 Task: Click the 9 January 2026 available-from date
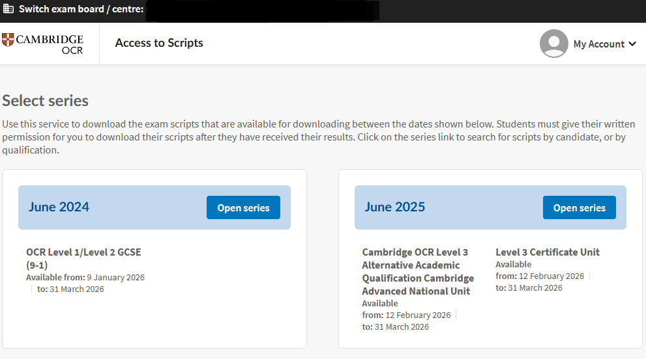pyautogui.click(x=115, y=277)
